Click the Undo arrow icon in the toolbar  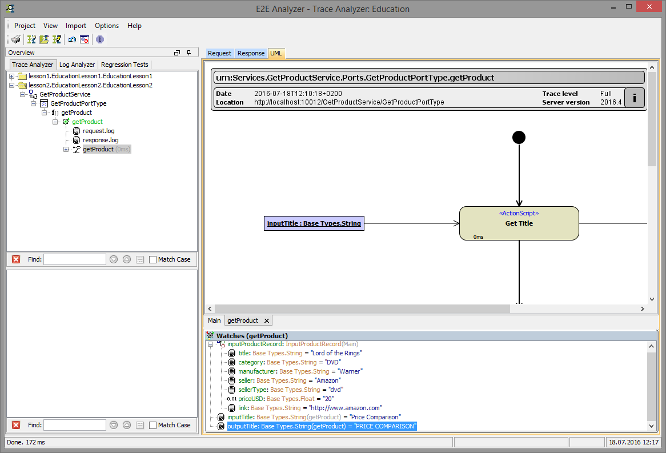click(x=72, y=39)
